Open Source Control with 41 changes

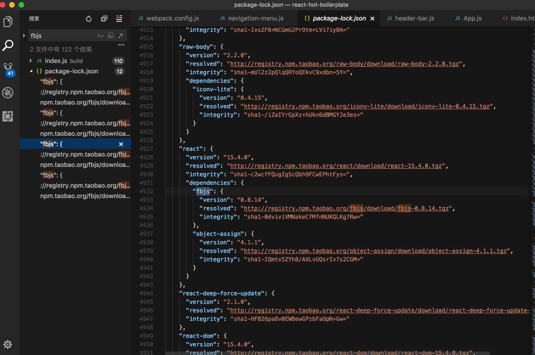coord(8,69)
